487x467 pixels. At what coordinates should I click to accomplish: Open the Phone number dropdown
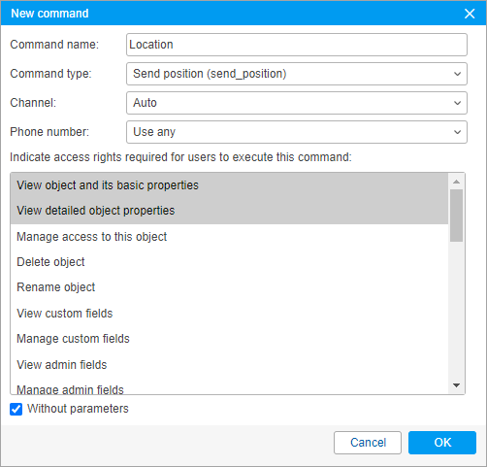pyautogui.click(x=297, y=132)
